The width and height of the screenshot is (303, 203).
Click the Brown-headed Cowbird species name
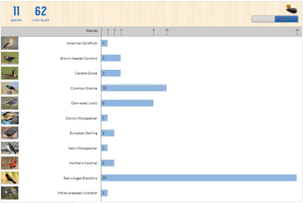[79, 59]
